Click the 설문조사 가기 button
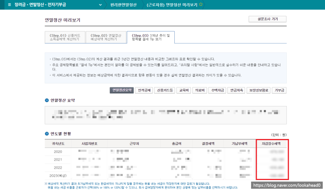 click(267, 19)
